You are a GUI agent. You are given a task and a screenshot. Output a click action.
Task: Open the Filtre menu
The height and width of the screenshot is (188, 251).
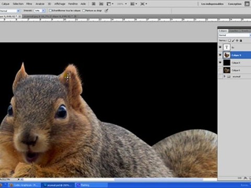(x=29, y=4)
